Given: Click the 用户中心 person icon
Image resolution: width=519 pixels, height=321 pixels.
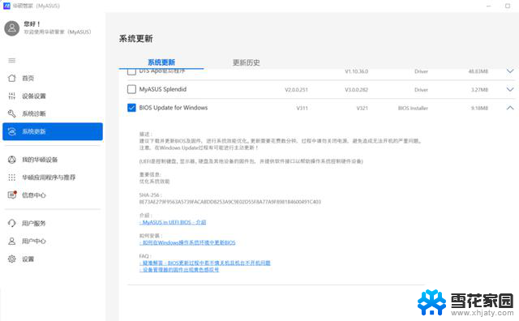Looking at the screenshot, I should tap(12, 241).
